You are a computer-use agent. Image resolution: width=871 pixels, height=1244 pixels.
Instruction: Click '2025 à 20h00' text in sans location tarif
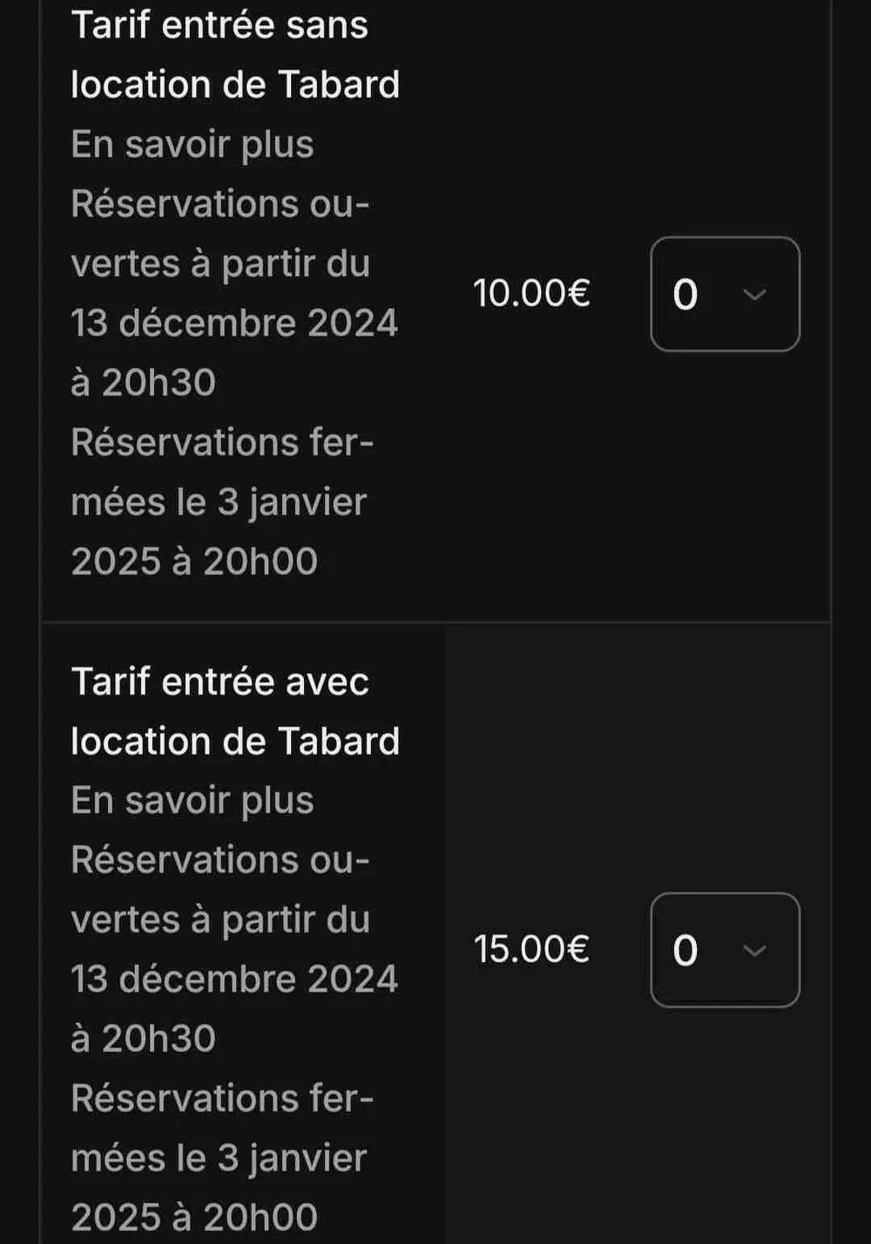[x=194, y=561]
